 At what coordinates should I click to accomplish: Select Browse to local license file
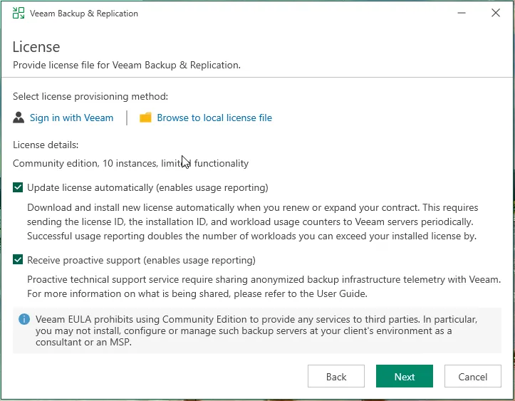(214, 118)
